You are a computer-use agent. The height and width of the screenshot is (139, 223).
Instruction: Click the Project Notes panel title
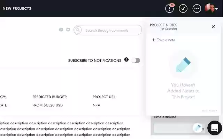click(x=163, y=25)
